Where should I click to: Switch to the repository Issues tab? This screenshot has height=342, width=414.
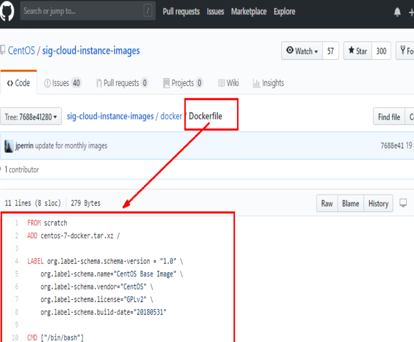pos(63,83)
